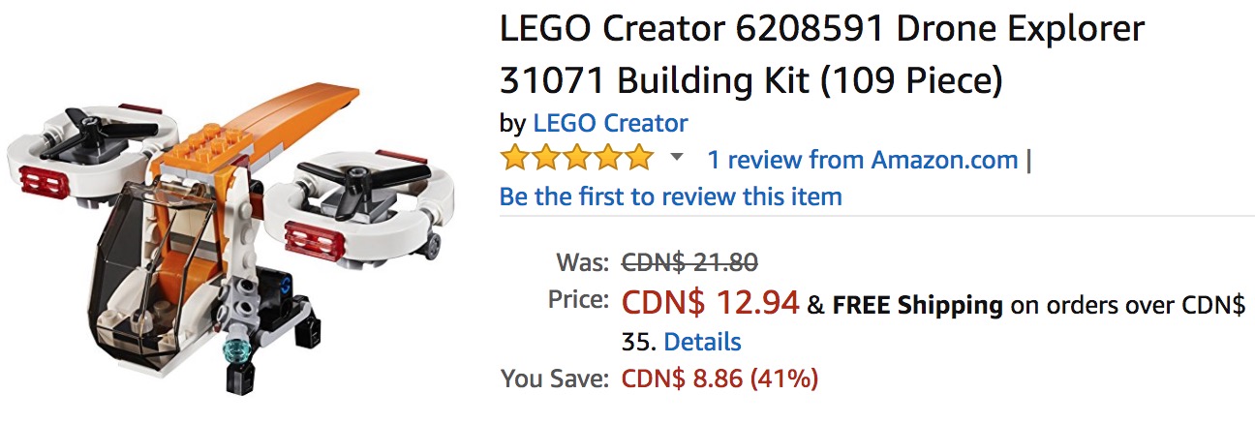Image resolution: width=1255 pixels, height=424 pixels.
Task: Click the fifth (last) rating star
Action: click(639, 158)
